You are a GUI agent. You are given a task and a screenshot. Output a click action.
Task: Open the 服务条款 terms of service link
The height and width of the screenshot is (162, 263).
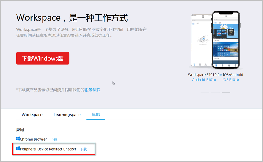coord(92,90)
